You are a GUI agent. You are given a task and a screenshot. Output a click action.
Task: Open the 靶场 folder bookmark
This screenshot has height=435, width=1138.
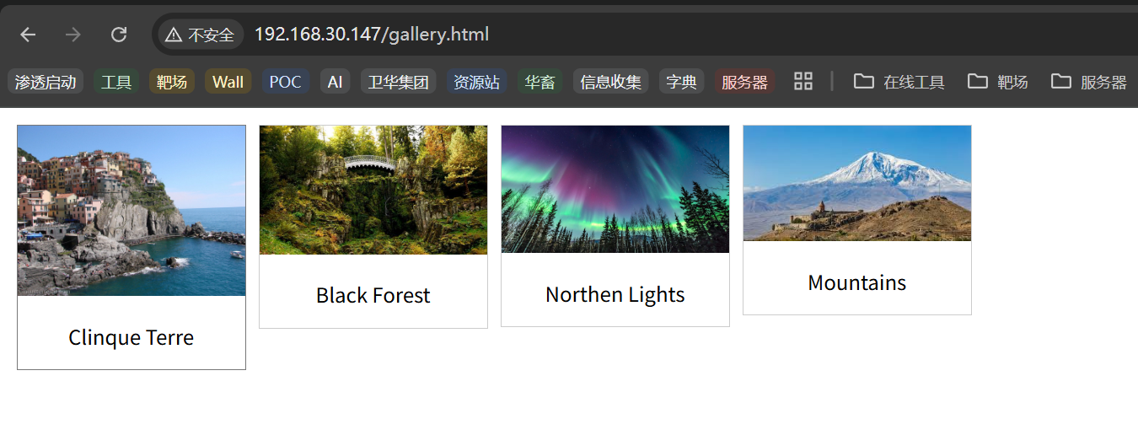pos(998,82)
